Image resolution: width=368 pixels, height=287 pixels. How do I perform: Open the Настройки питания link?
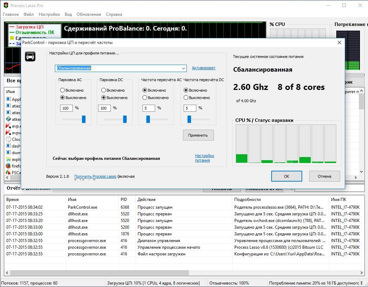[x=204, y=158]
